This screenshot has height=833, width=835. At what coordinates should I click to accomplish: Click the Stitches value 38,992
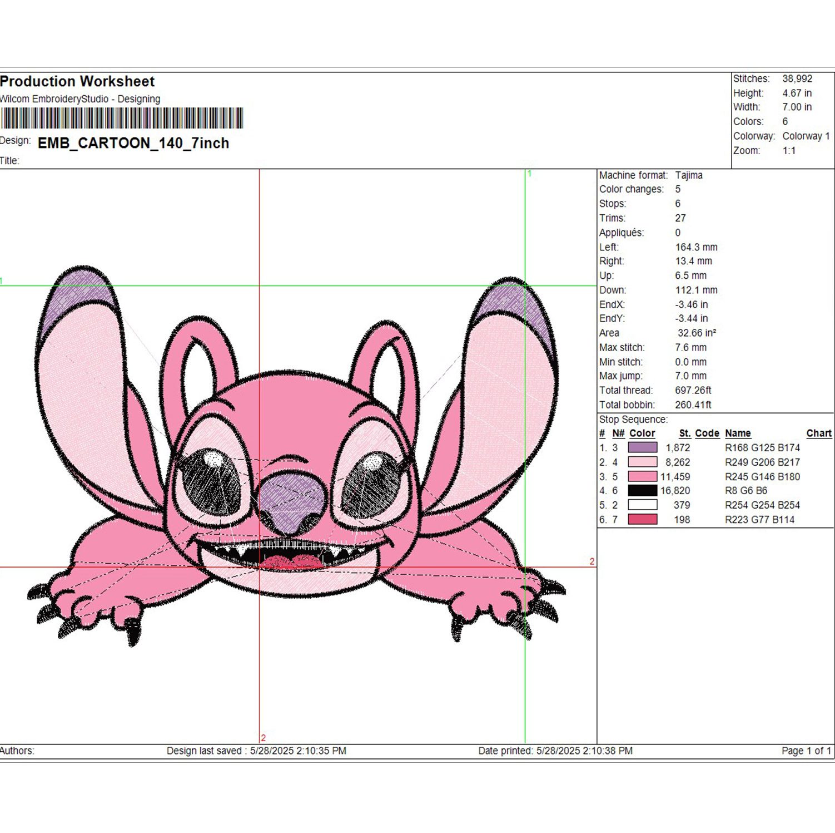pyautogui.click(x=797, y=78)
